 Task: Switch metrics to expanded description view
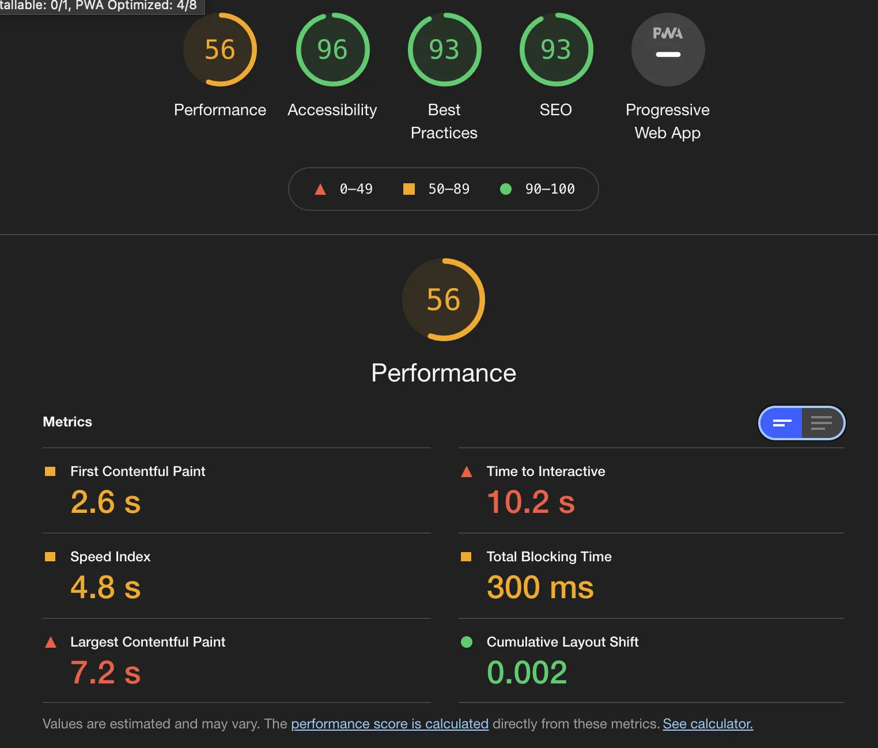coord(822,423)
